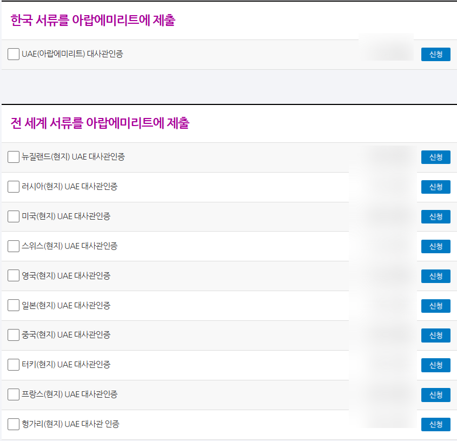The image size is (457, 441).
Task: Click the 전 세계 서류를 아랍에미리트에 제출 heading
Action: 100,123
